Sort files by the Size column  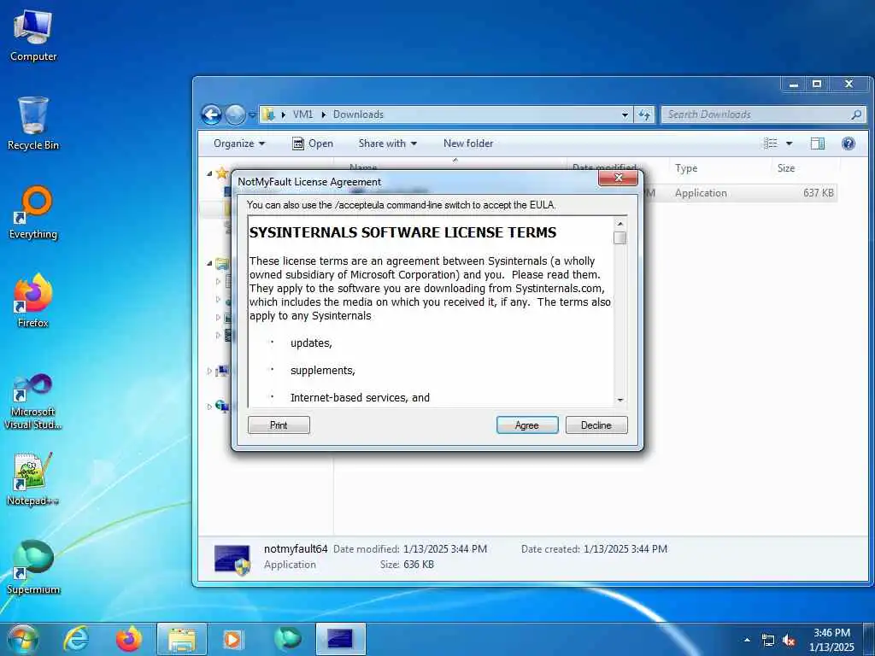(x=806, y=168)
